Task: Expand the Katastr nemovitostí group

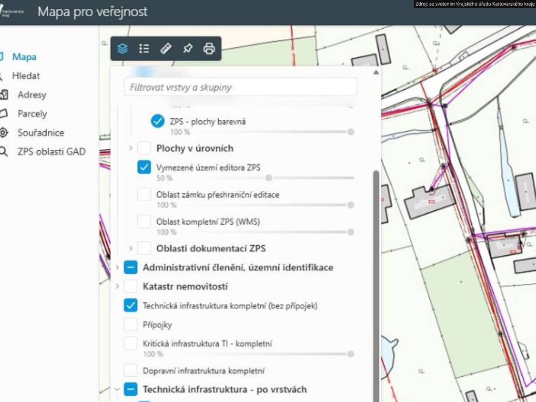Action: tap(117, 286)
